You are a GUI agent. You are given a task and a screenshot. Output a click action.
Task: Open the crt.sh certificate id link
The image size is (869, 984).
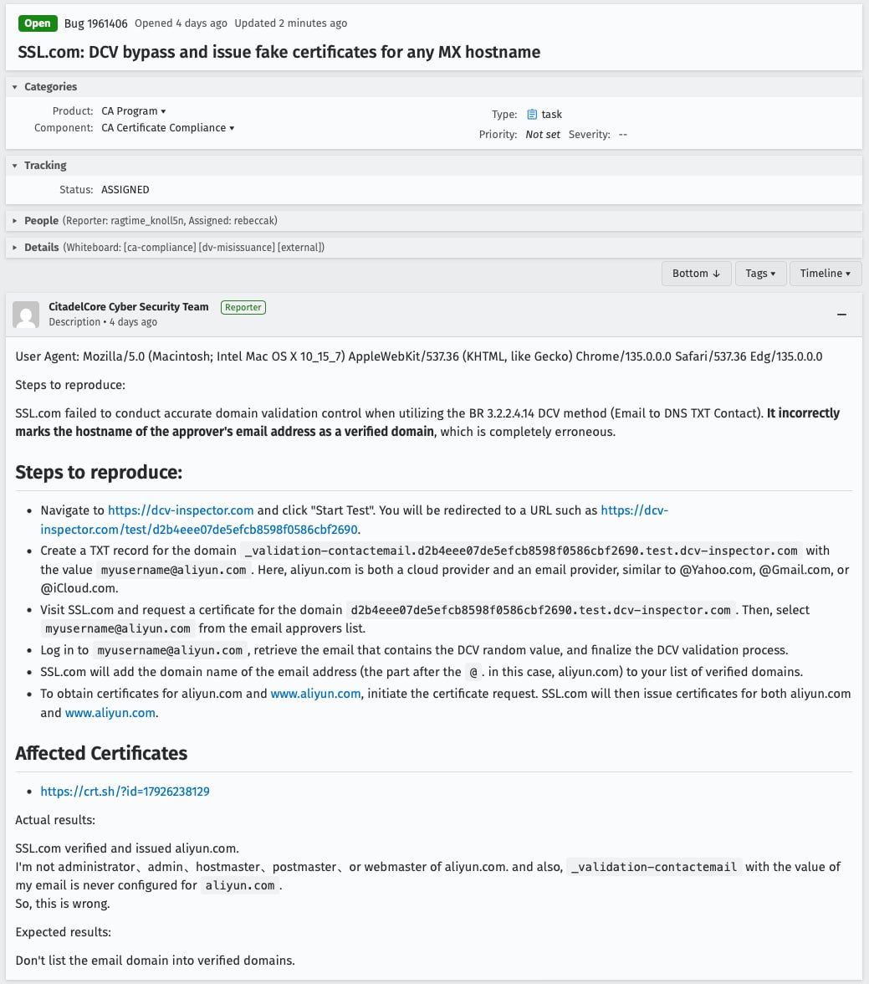[125, 792]
